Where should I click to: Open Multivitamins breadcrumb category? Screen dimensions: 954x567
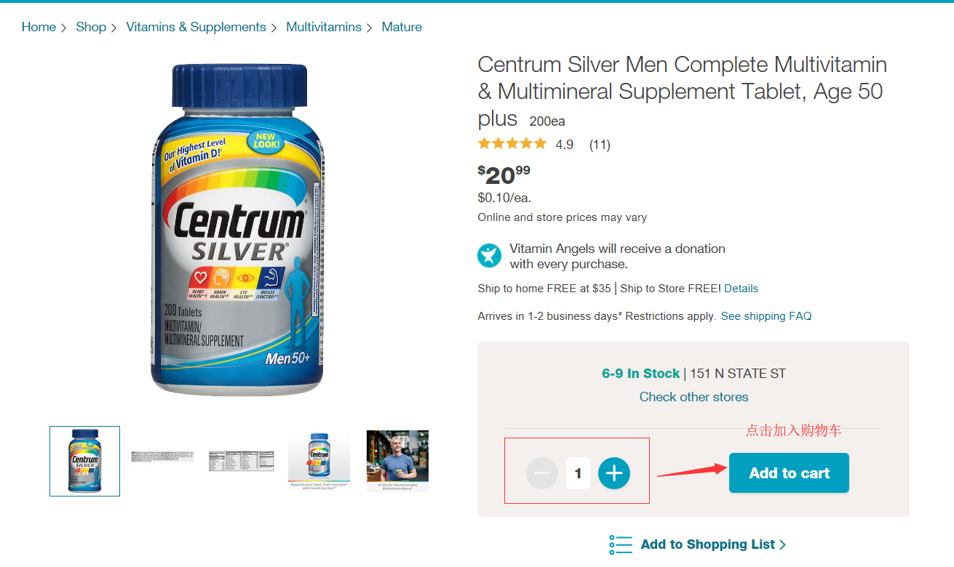[x=324, y=27]
